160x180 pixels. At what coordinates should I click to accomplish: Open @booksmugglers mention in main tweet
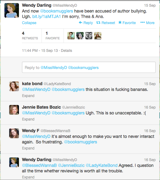point(56,11)
